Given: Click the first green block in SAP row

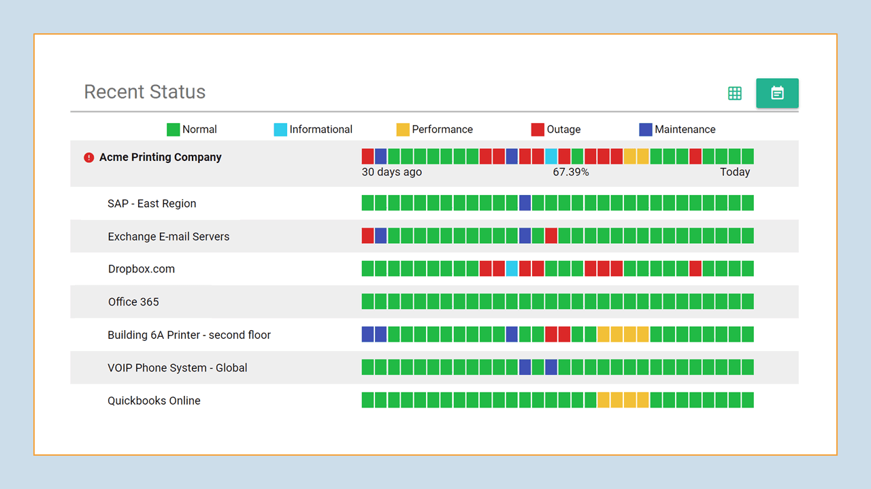Looking at the screenshot, I should [x=368, y=202].
